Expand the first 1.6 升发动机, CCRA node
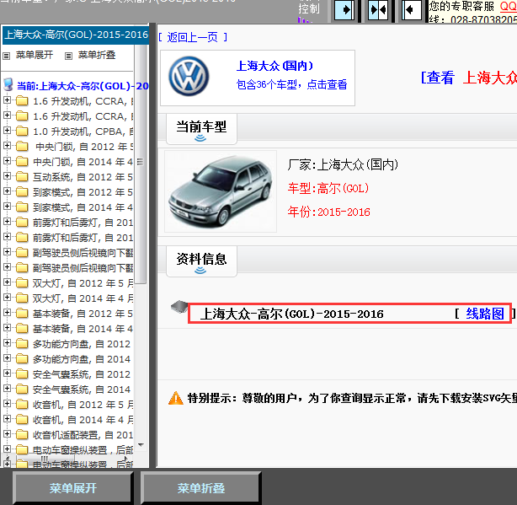Screen dimensions: 517x505 (7, 100)
